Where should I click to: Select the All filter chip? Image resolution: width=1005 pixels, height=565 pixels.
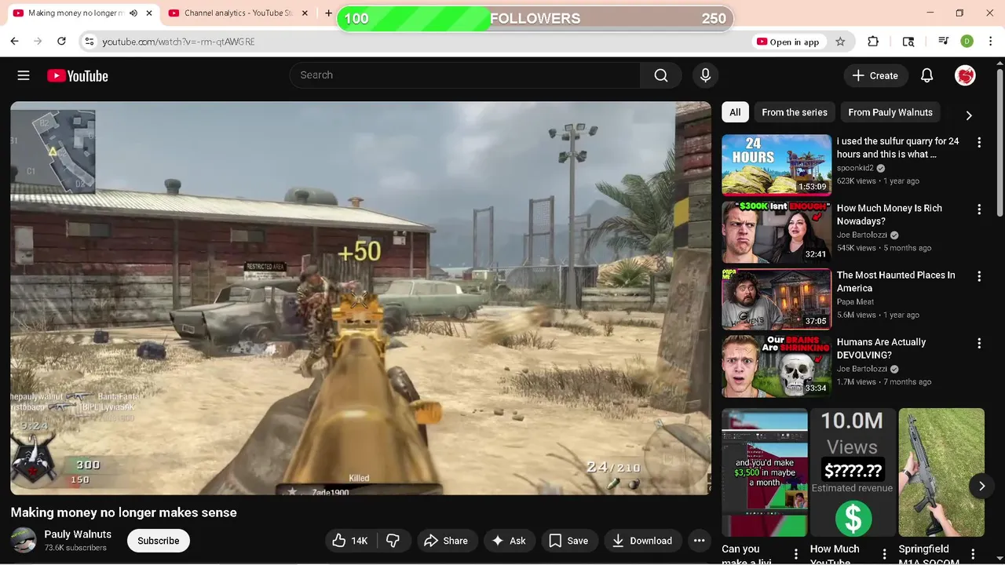(x=735, y=112)
